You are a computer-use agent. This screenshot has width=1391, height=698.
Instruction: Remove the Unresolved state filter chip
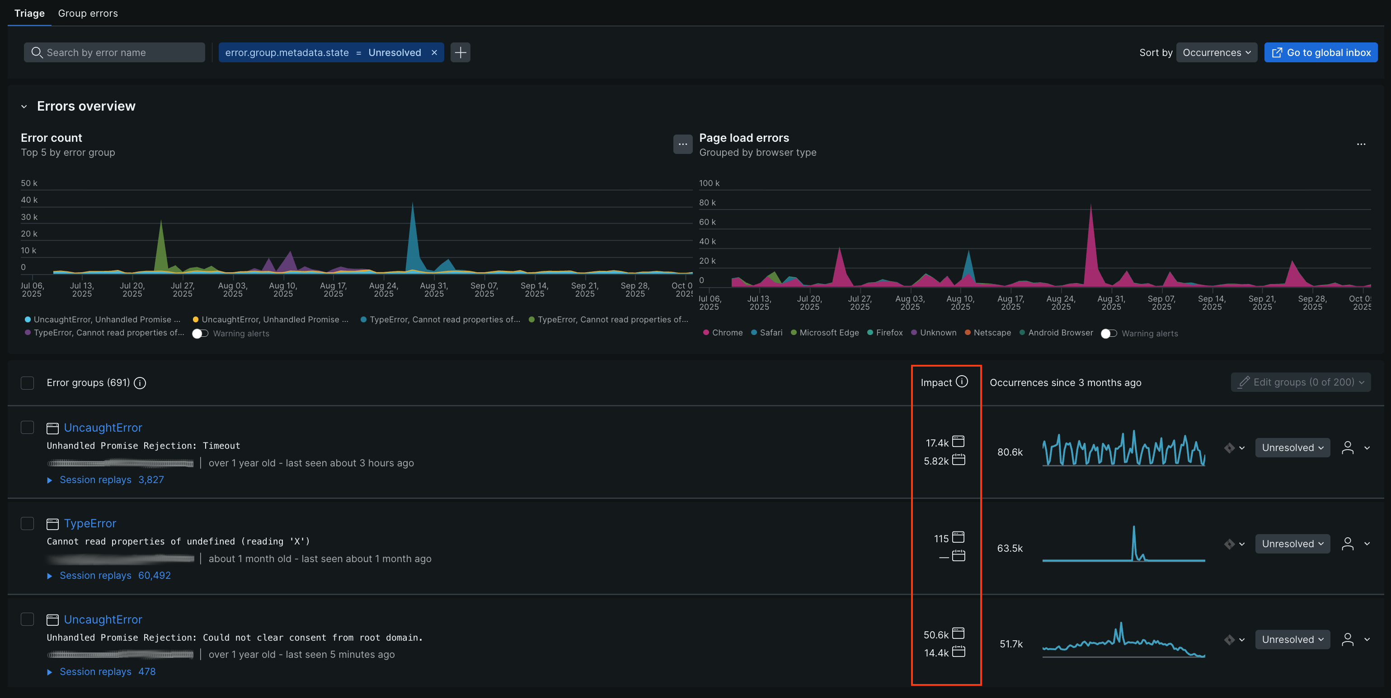[x=434, y=52]
